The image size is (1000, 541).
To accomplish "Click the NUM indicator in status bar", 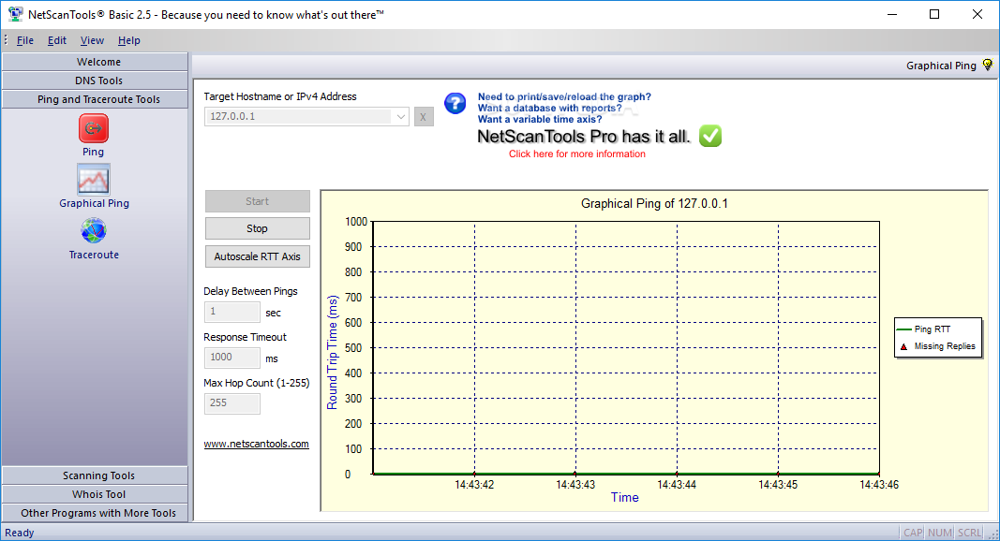I will 940,533.
